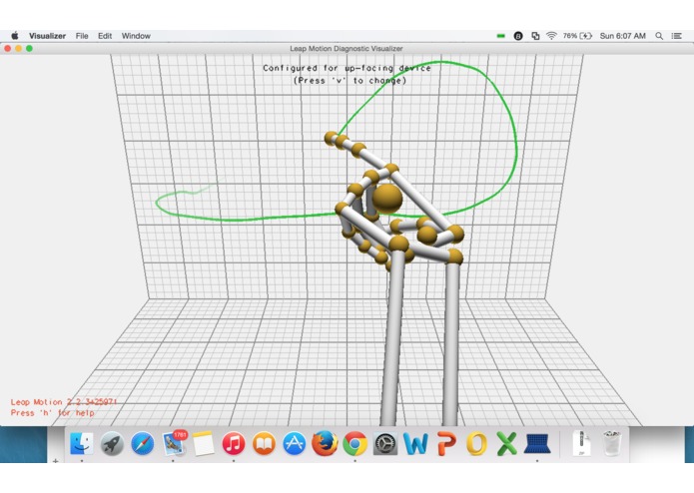Open the App Store Dock icon
This screenshot has width=694, height=493.
[x=295, y=443]
